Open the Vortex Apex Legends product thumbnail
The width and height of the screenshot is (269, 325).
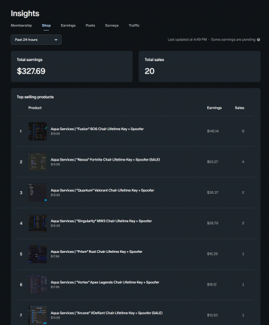click(38, 285)
